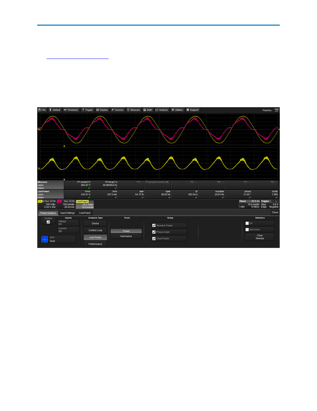This screenshot has width=317, height=411.
Task: Switch to the Power Analysis tab
Action: pyautogui.click(x=48, y=213)
